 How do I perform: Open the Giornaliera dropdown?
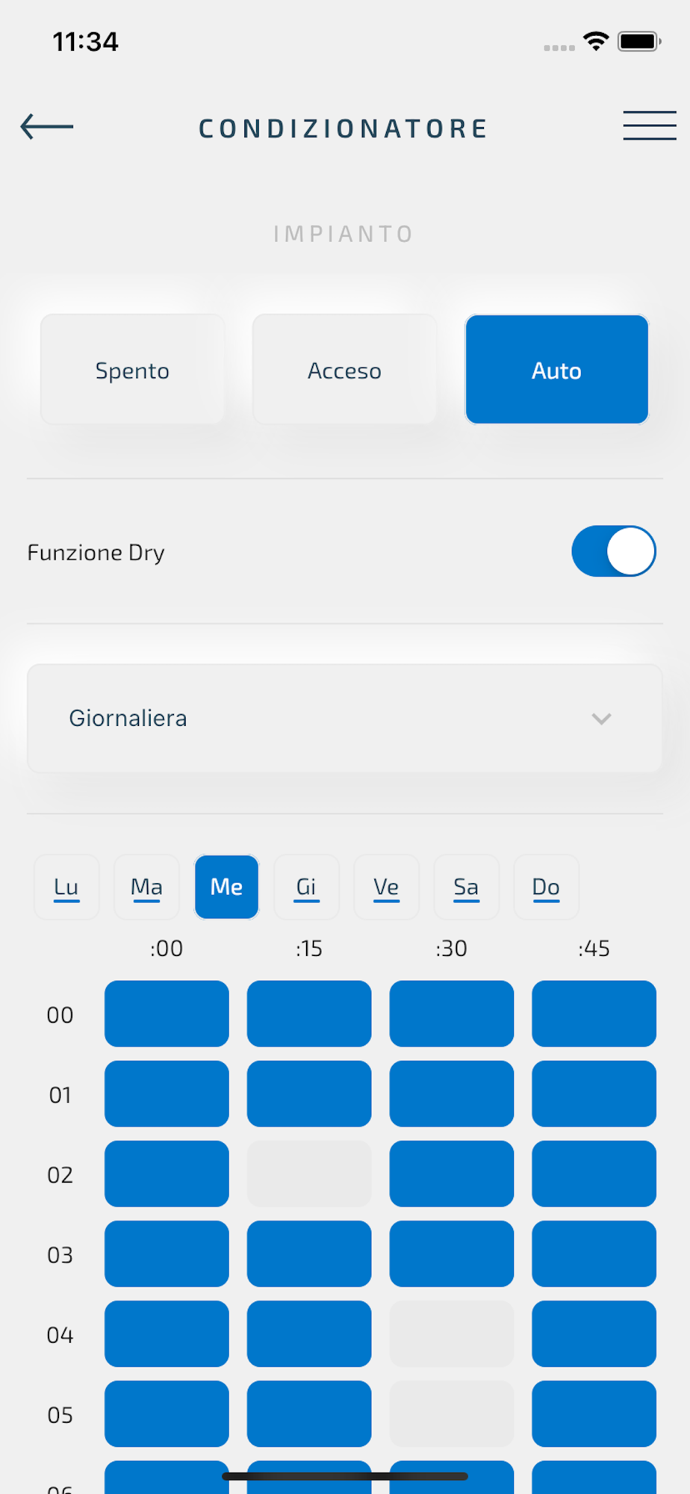tap(345, 719)
